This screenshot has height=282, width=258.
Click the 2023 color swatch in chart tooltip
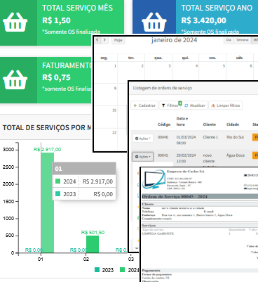pyautogui.click(x=57, y=194)
